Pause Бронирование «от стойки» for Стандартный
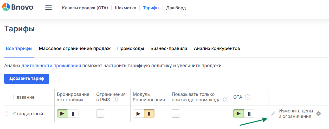Image resolution: width=329 pixels, height=129 pixels. coord(73,113)
